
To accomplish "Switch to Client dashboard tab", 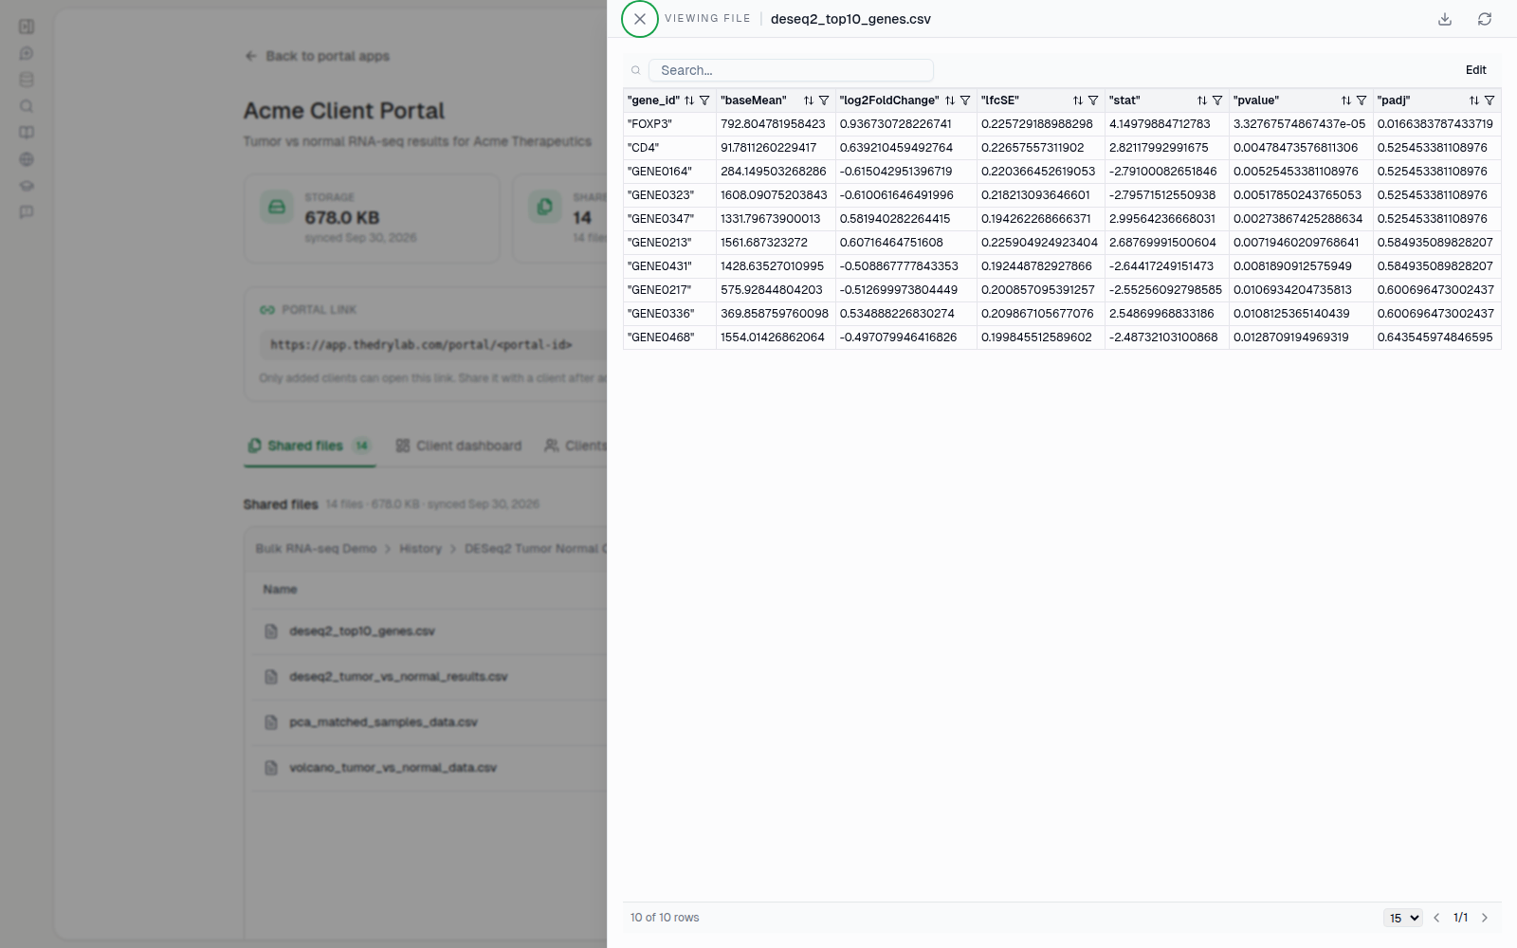I will pyautogui.click(x=459, y=446).
